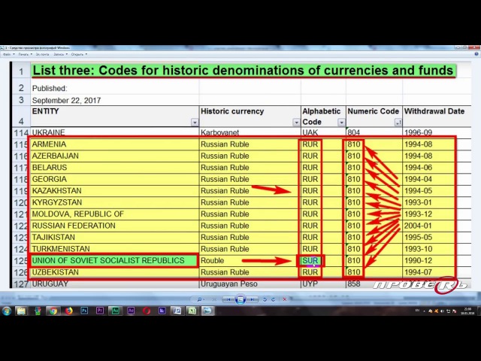Open the Windows Start menu
The height and width of the screenshot is (361, 481).
pyautogui.click(x=7, y=311)
